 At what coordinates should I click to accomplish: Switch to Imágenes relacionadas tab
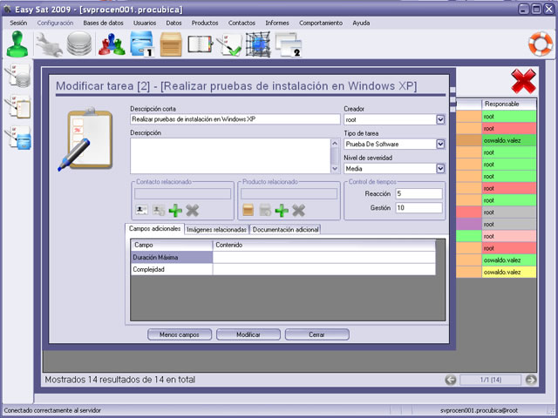pyautogui.click(x=216, y=230)
